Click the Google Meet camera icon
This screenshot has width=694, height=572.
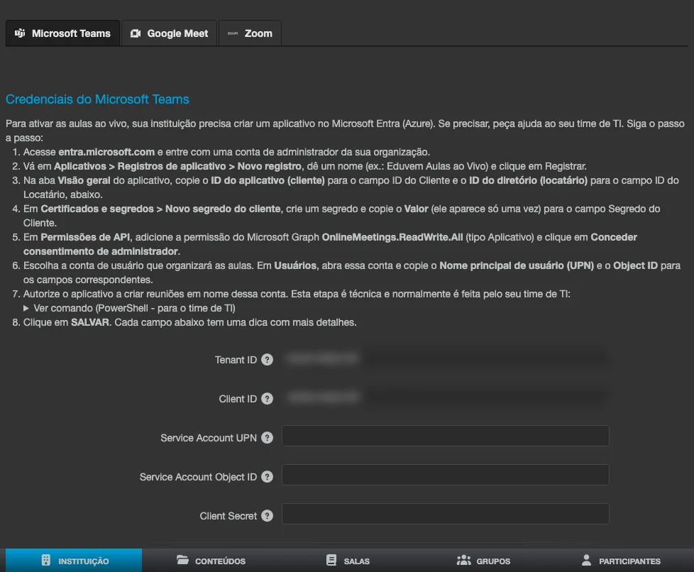(x=136, y=33)
